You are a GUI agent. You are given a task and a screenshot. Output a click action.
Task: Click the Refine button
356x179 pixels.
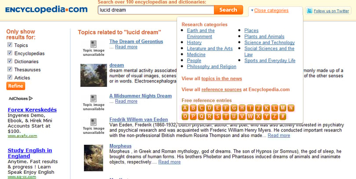pyautogui.click(x=16, y=86)
